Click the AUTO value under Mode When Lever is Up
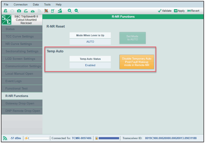Viewport: 205px width, 143px height. click(x=90, y=42)
